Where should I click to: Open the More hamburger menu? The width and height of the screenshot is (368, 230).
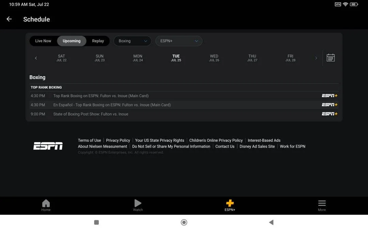(322, 203)
